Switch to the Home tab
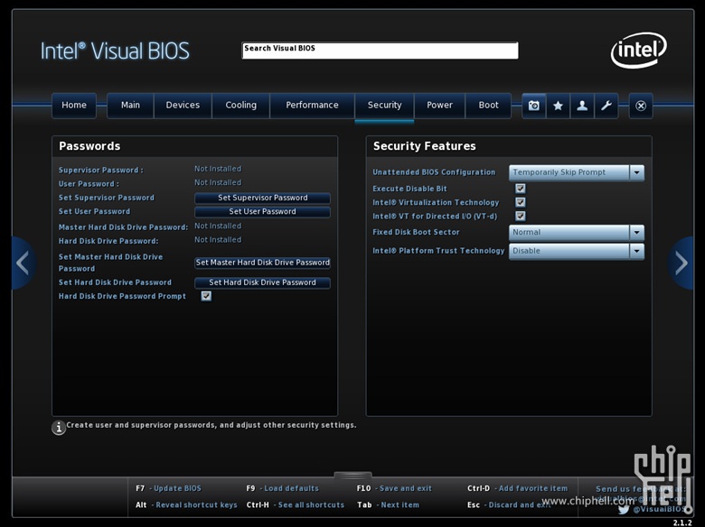Screen dimensions: 705x527 [74, 105]
